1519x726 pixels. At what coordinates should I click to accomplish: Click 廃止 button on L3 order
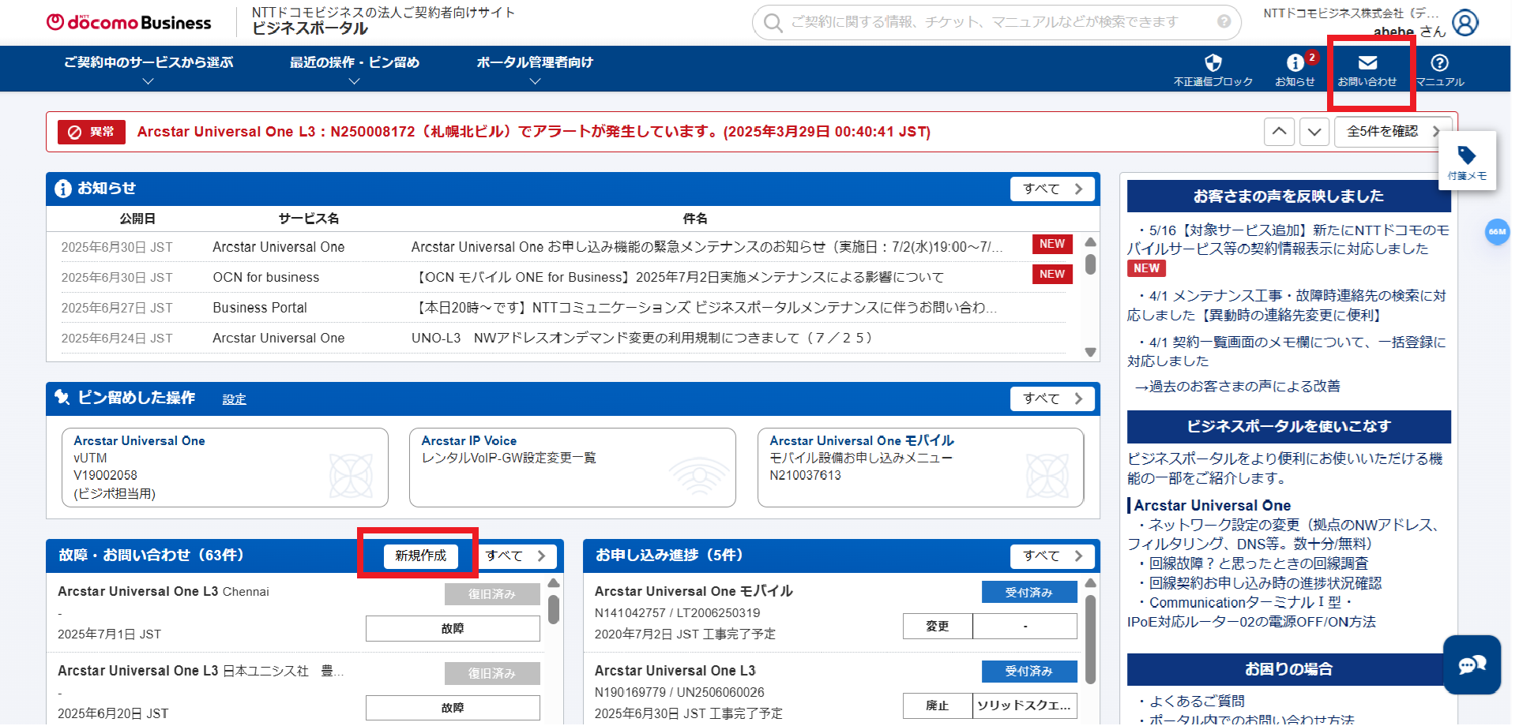(x=938, y=706)
